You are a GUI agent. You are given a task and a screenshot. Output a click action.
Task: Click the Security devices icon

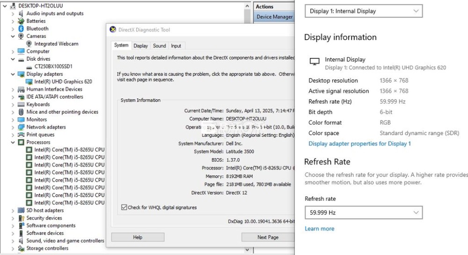pos(21,218)
